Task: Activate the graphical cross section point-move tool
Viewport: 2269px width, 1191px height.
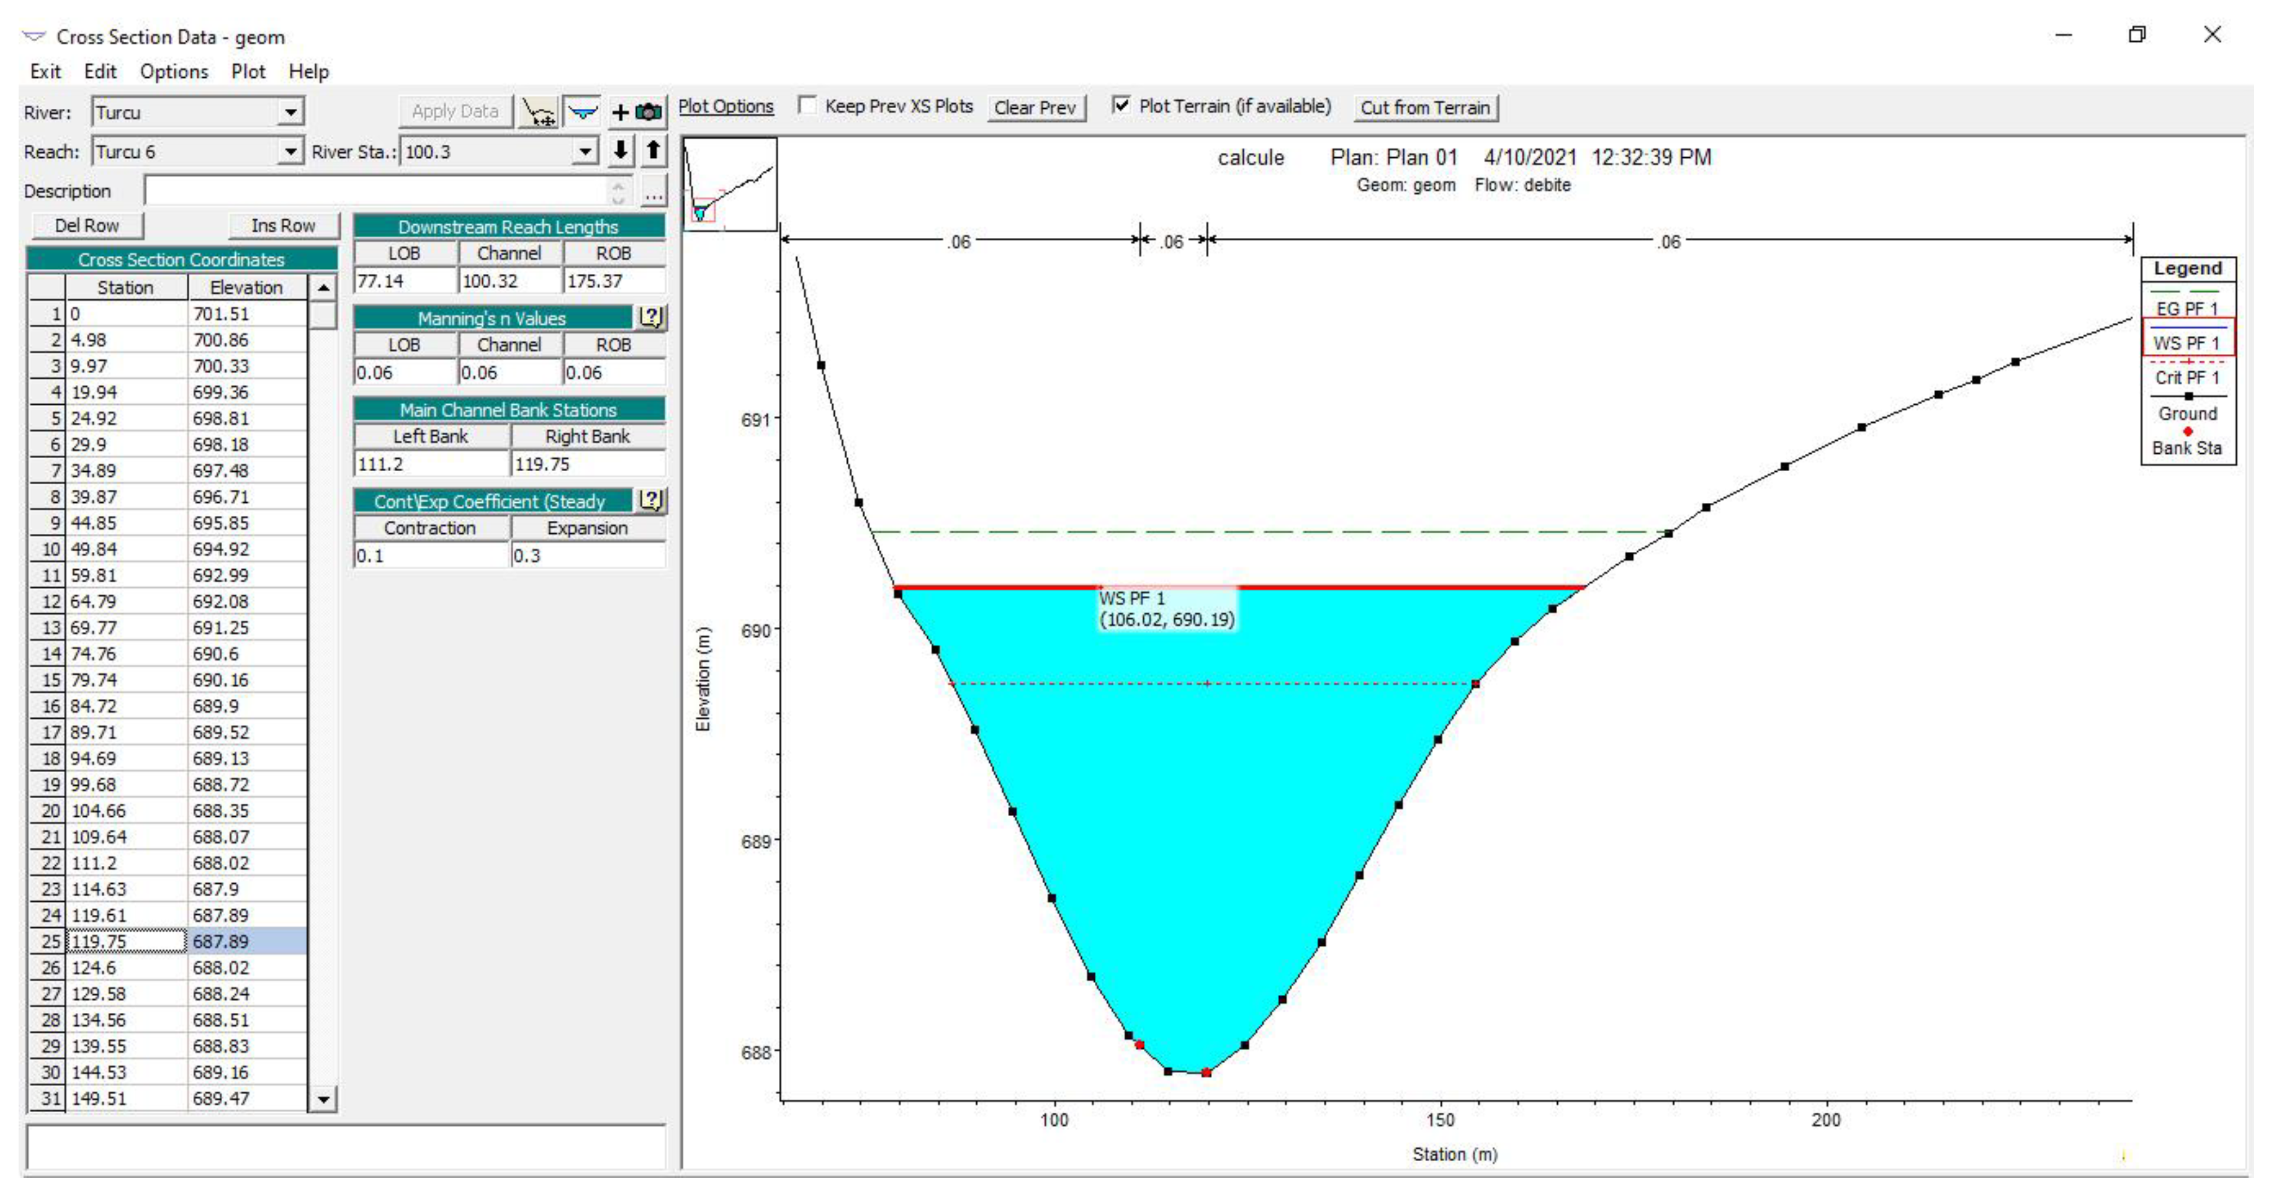Action: point(537,112)
